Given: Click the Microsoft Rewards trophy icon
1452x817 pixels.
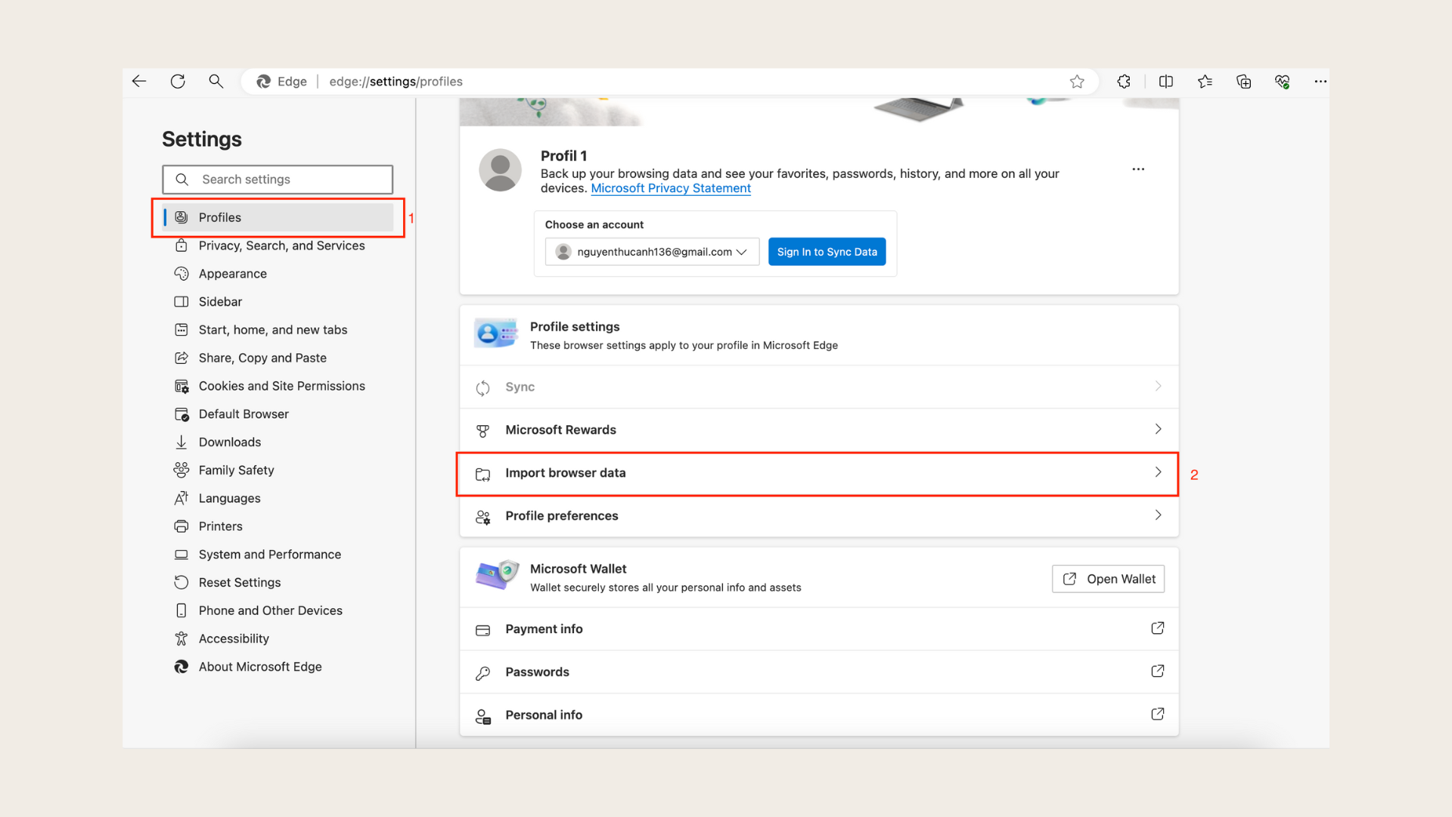Looking at the screenshot, I should (482, 431).
